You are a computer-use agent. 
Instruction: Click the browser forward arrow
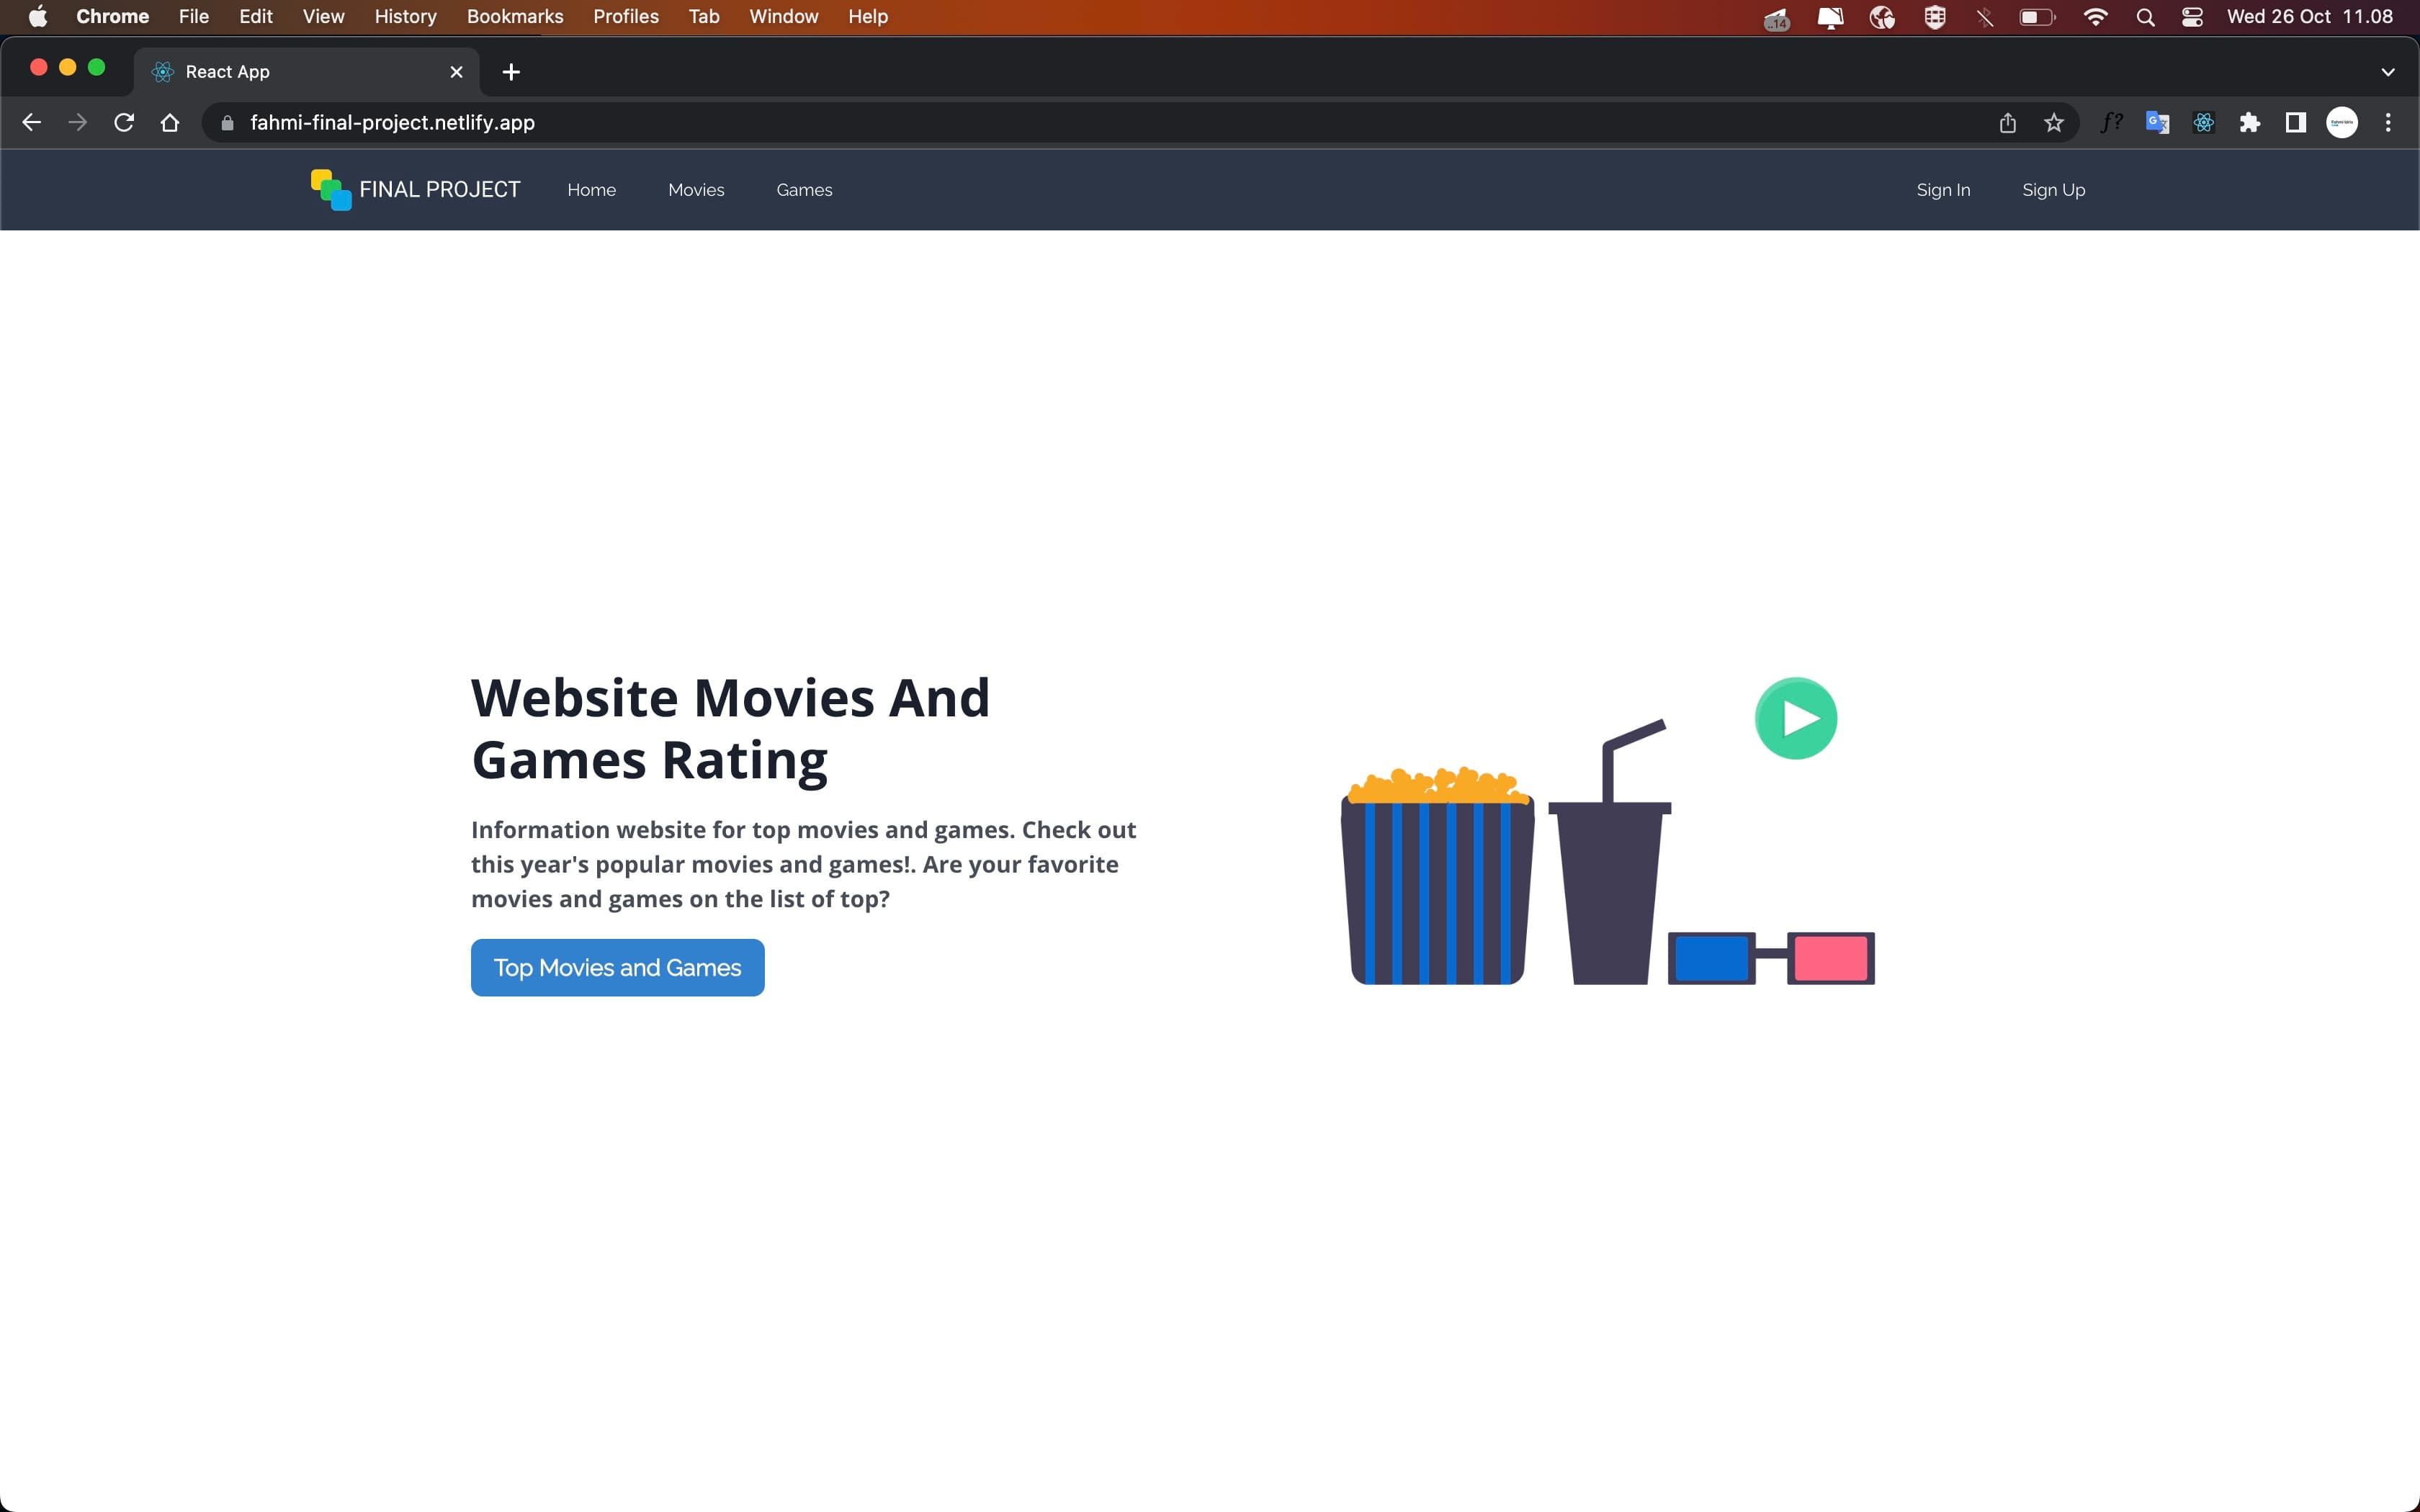click(77, 122)
